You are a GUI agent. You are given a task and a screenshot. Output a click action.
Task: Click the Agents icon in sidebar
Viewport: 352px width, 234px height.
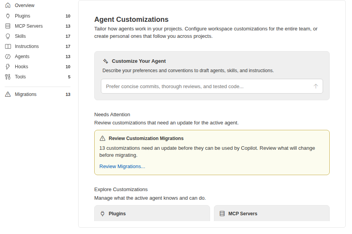(x=8, y=57)
